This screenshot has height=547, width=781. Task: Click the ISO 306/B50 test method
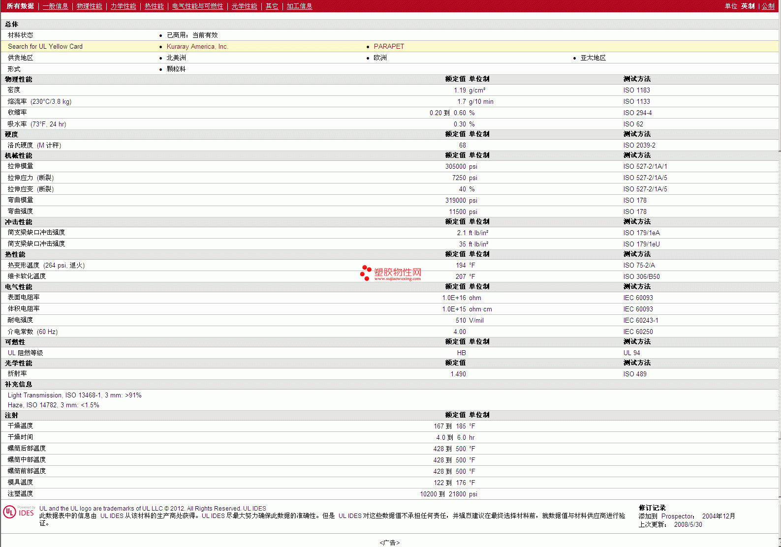point(641,276)
